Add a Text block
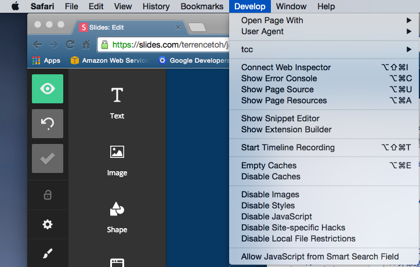The width and height of the screenshot is (420, 267). pos(117,103)
